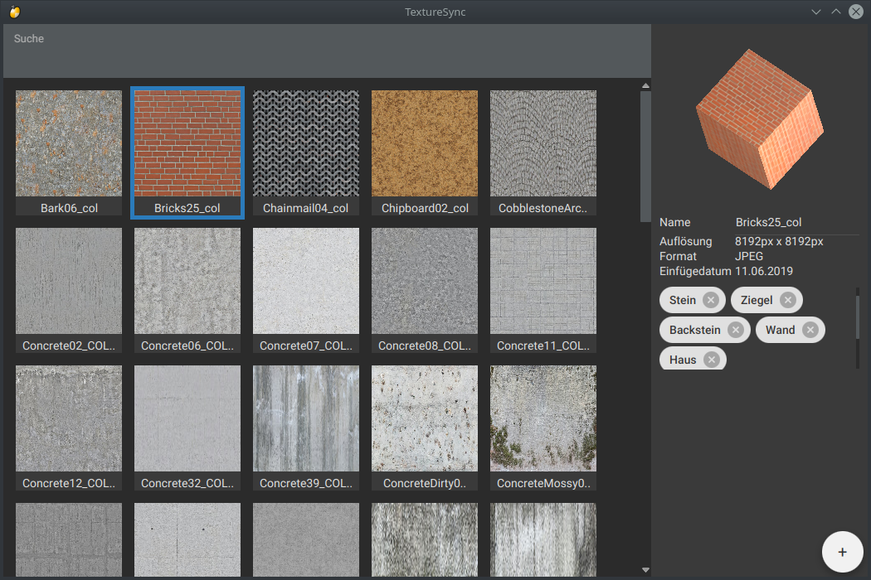This screenshot has width=871, height=580.
Task: Close the TextureSync window
Action: [x=856, y=12]
